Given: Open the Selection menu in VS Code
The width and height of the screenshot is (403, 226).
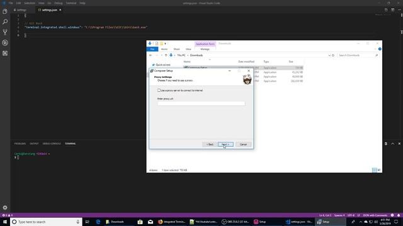Looking at the screenshot, I should point(30,3).
